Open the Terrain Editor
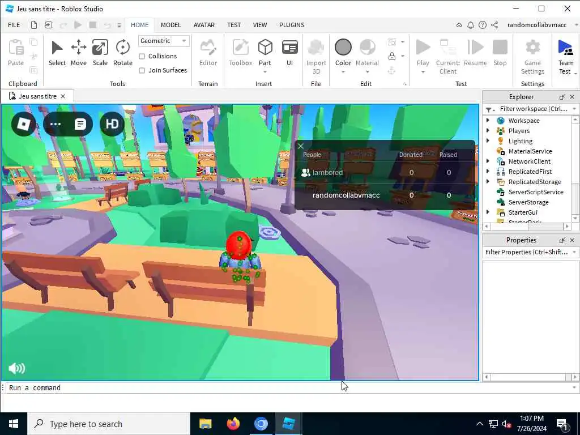 (x=208, y=53)
